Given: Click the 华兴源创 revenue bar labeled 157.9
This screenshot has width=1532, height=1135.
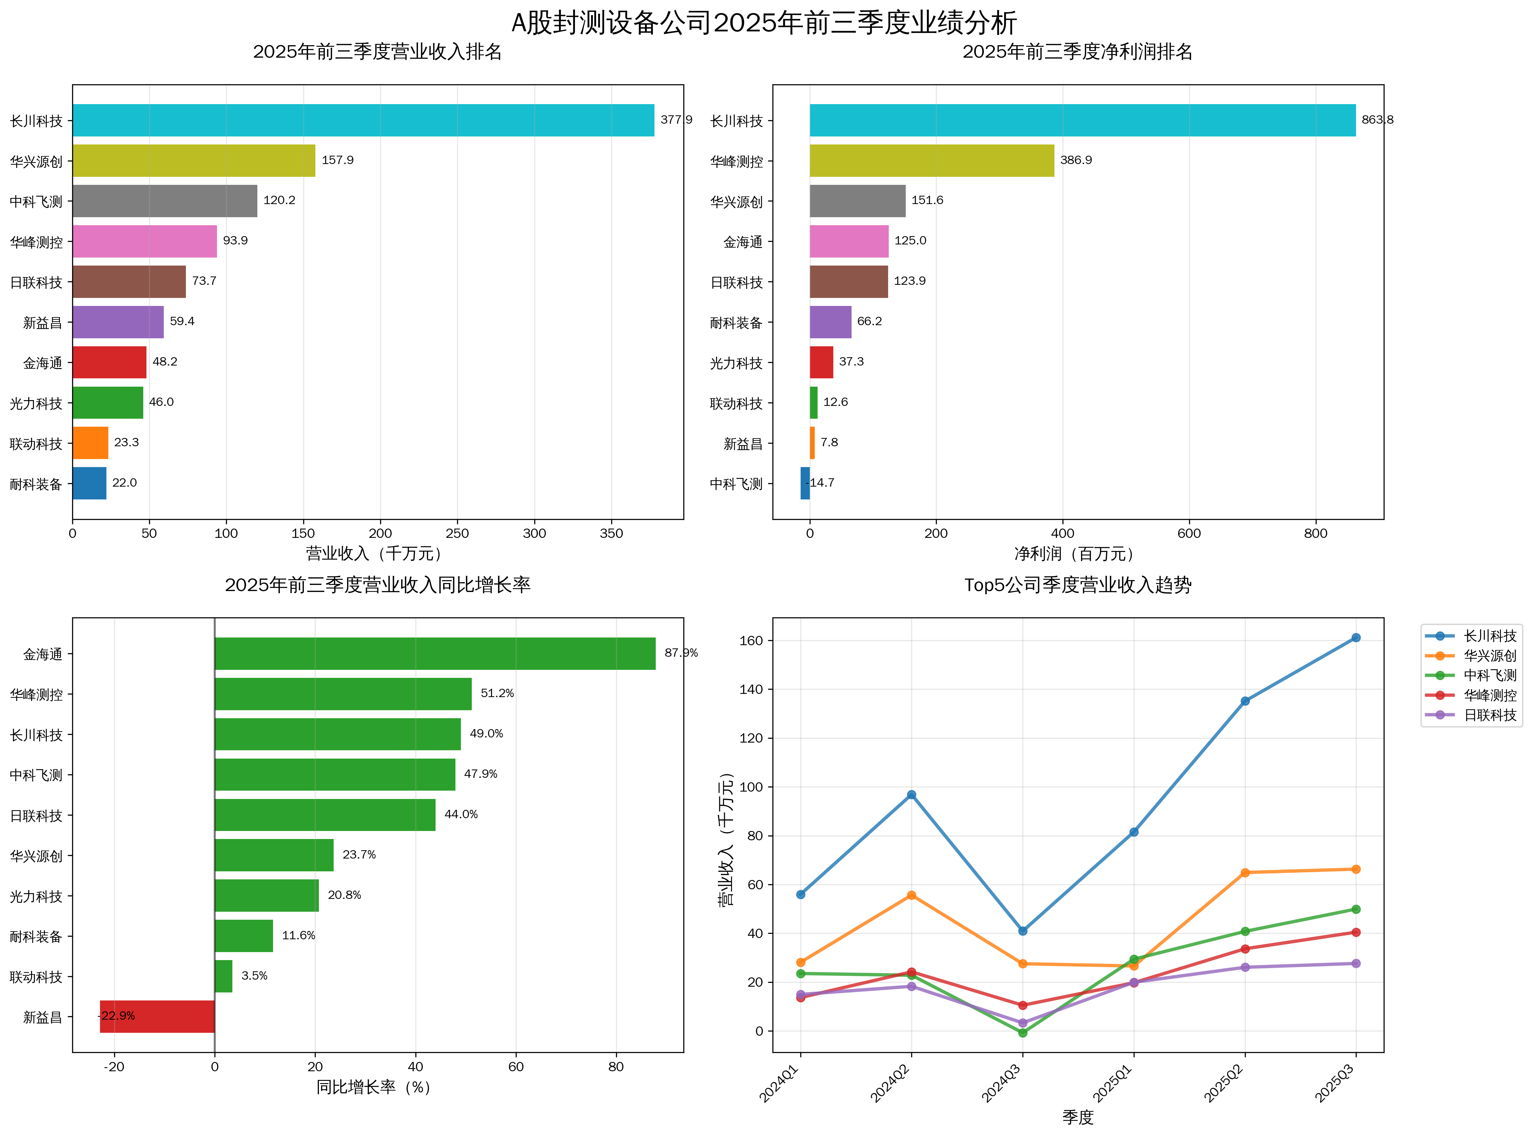Looking at the screenshot, I should (x=194, y=161).
